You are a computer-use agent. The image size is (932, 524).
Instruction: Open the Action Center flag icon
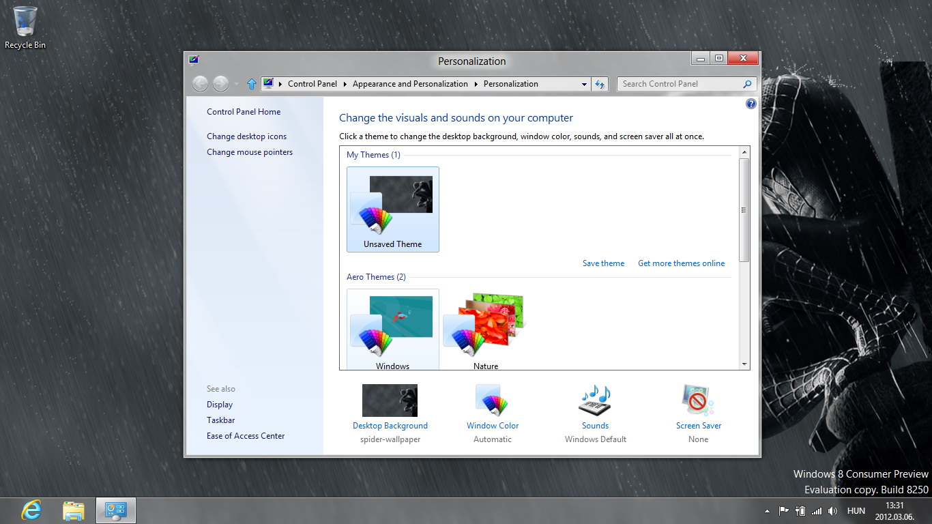[x=783, y=510]
